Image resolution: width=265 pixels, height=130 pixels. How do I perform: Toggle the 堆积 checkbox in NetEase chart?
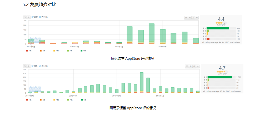coord(33,66)
